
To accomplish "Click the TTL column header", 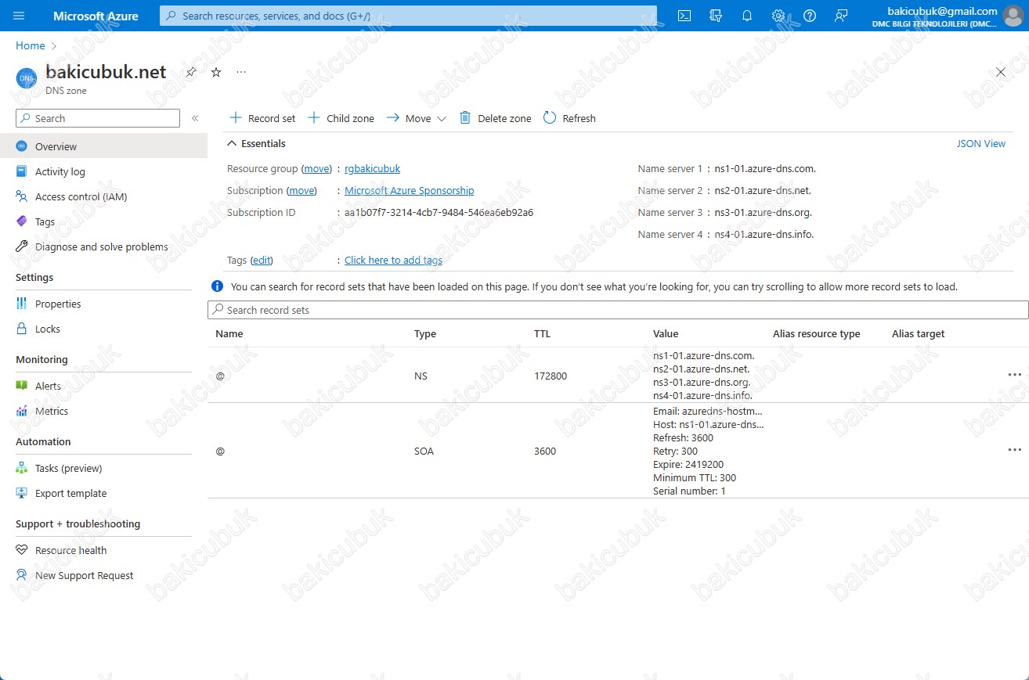I will pyautogui.click(x=542, y=333).
